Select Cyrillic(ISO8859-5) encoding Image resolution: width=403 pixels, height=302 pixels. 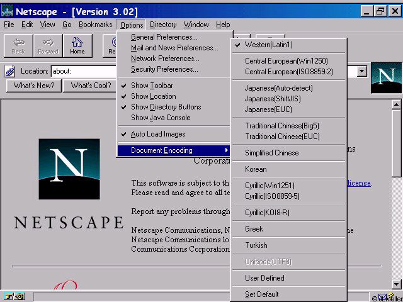[288, 196]
